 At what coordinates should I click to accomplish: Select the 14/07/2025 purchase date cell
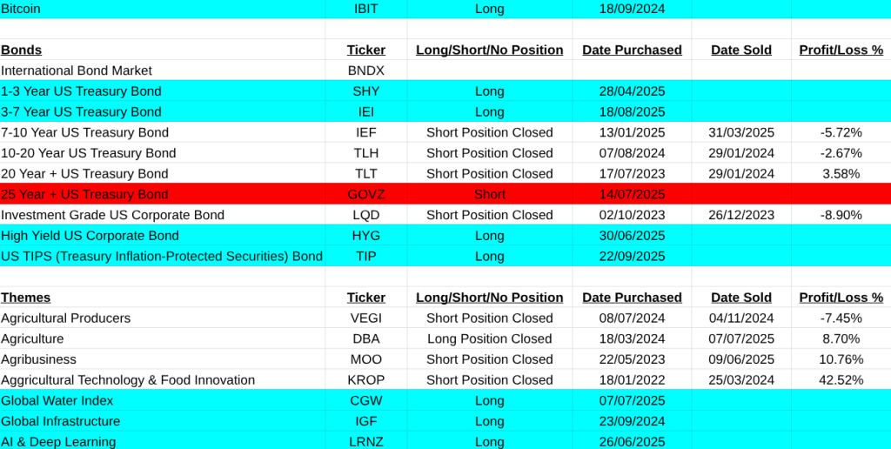coord(632,194)
